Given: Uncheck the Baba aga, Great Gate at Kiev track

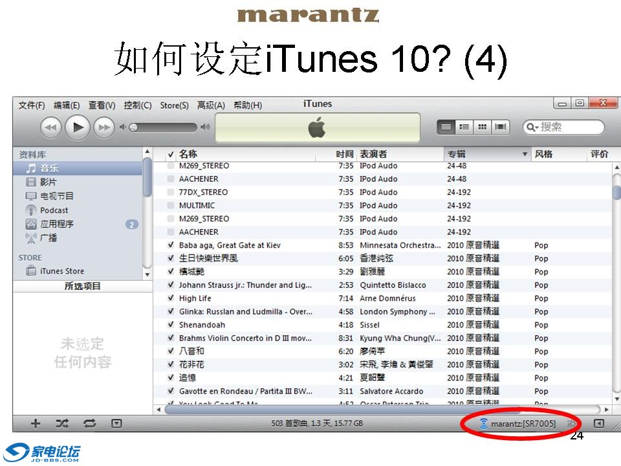Looking at the screenshot, I should tap(171, 245).
